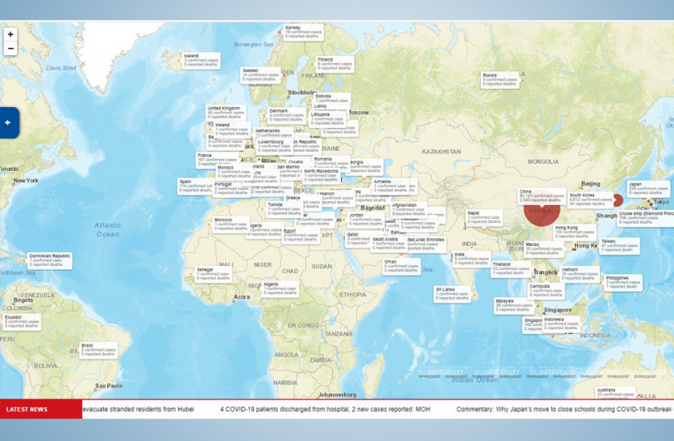Click China's large red case circle

(542, 212)
